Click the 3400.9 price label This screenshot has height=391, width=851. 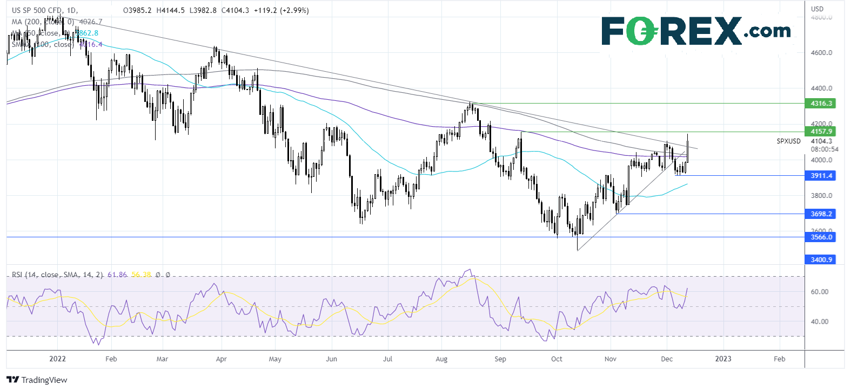(821, 259)
